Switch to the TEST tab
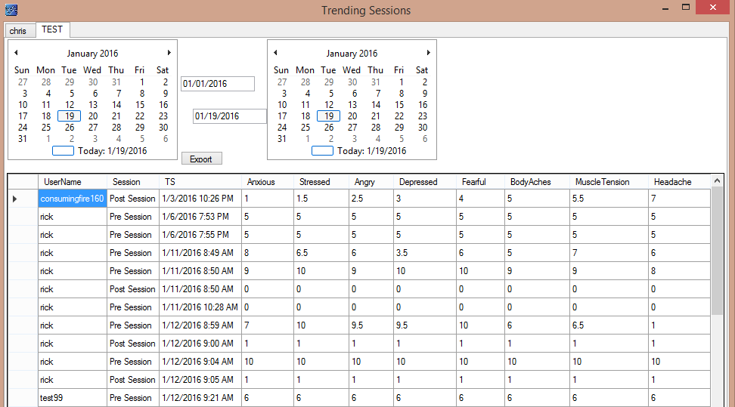 (x=52, y=29)
